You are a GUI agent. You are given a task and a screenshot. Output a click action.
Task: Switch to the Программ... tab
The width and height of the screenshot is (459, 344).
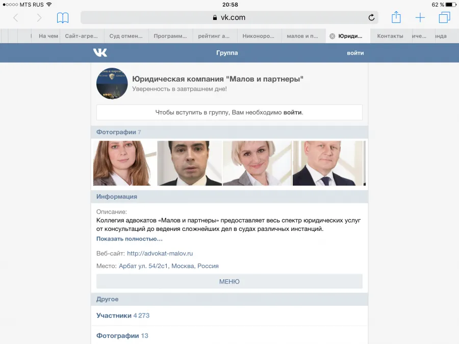pyautogui.click(x=170, y=36)
